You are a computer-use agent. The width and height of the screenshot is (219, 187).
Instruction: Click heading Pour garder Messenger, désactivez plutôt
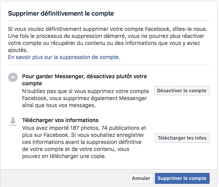tap(84, 80)
